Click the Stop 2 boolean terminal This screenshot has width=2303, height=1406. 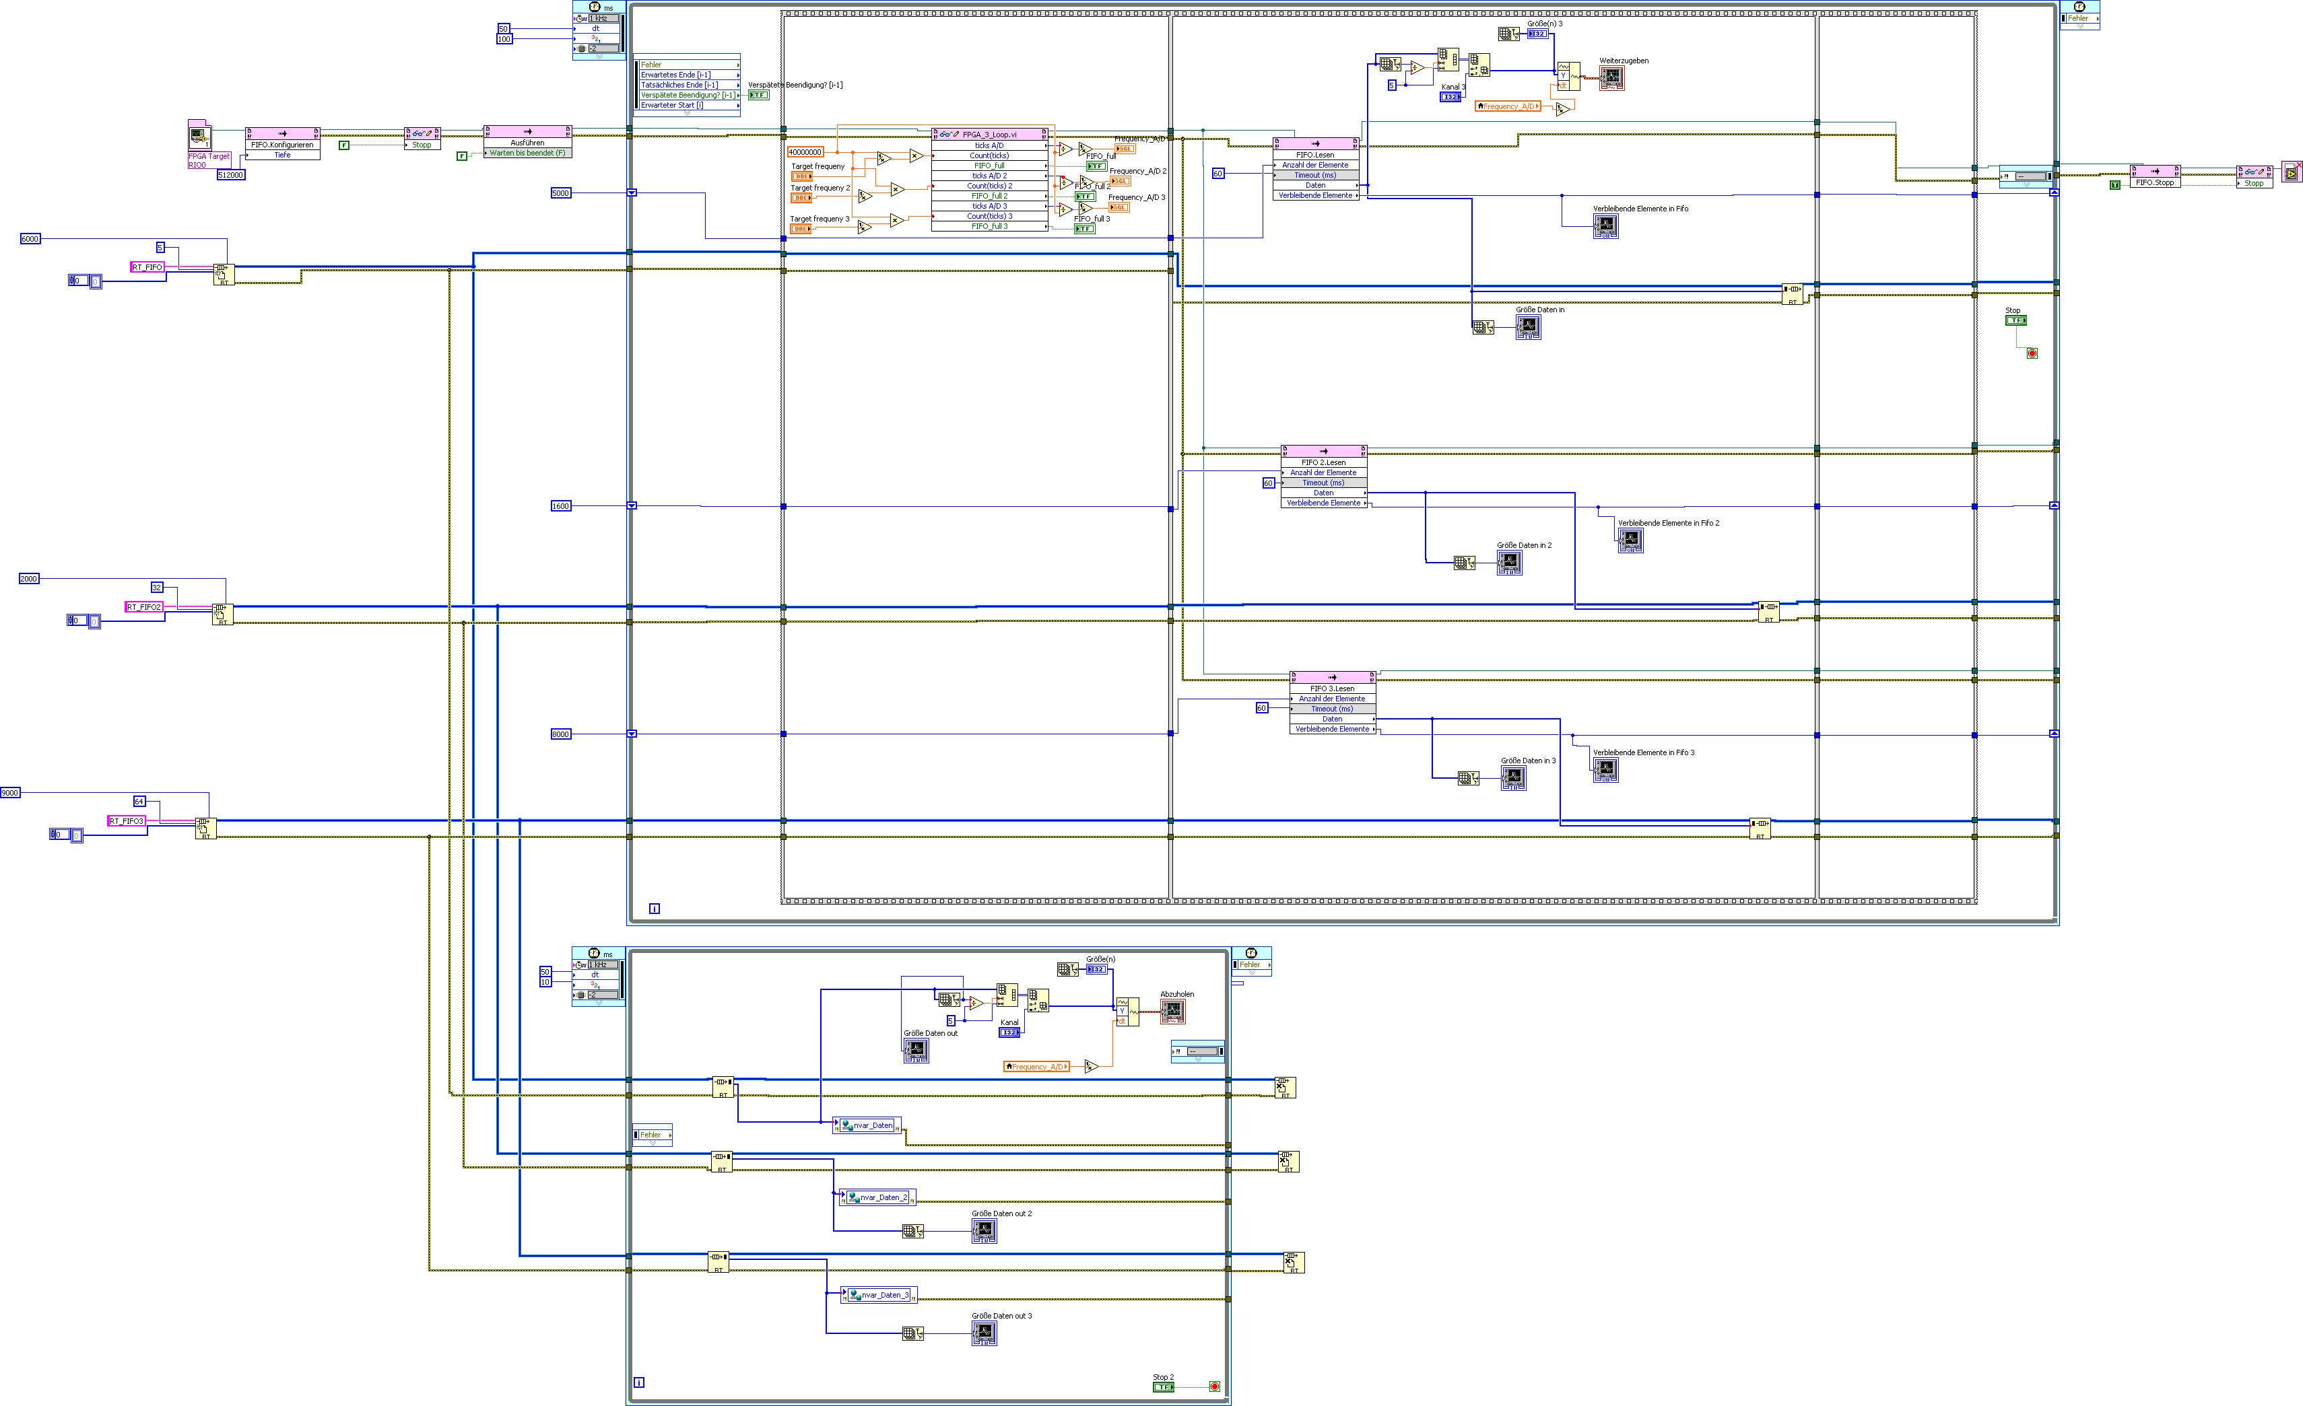click(1163, 1387)
